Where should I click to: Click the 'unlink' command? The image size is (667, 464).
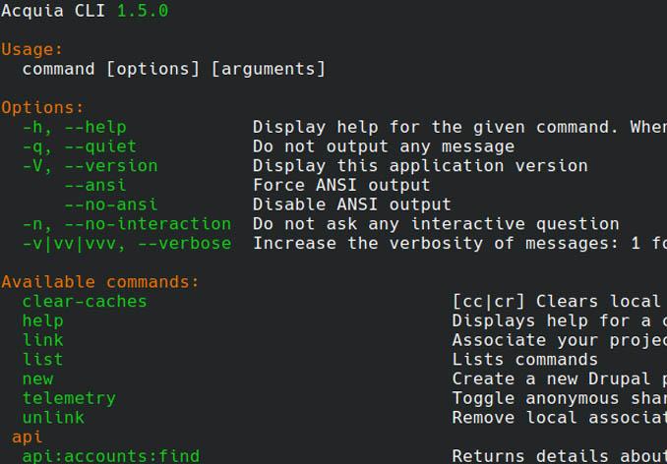tap(53, 418)
